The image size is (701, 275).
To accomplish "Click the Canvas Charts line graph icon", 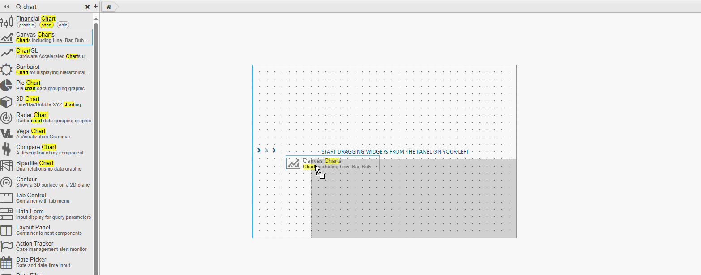I will pyautogui.click(x=7, y=37).
